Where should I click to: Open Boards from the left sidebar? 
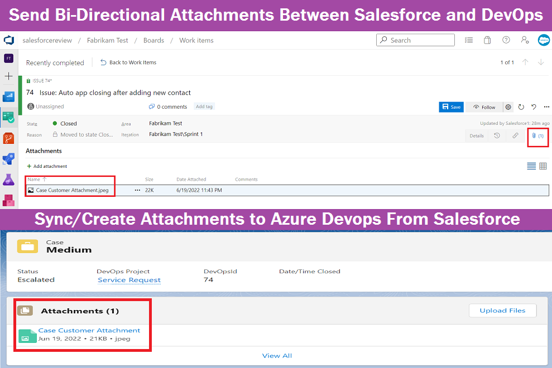click(8, 115)
